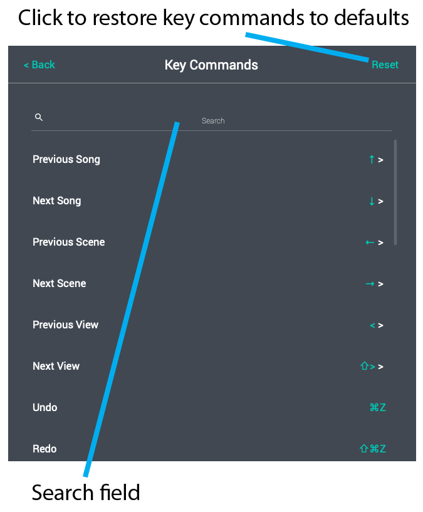This screenshot has width=423, height=512.
Task: Click the magnifying glass search icon
Action: pyautogui.click(x=38, y=117)
